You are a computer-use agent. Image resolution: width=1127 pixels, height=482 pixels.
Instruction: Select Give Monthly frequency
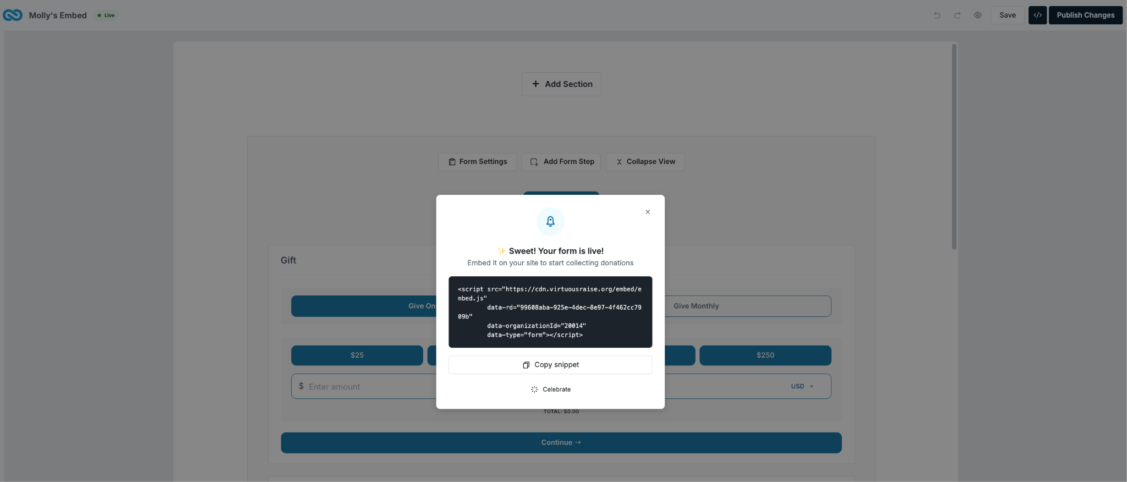(x=696, y=306)
